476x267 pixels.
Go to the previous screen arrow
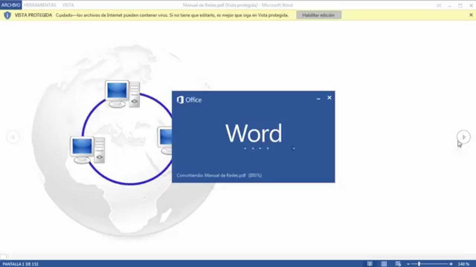point(13,137)
